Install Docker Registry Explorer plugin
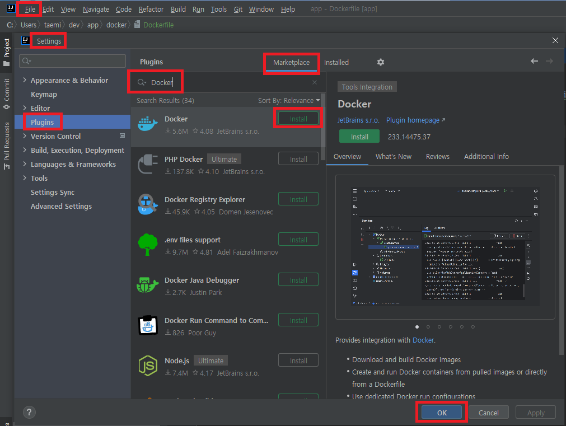The image size is (566, 426). 298,199
